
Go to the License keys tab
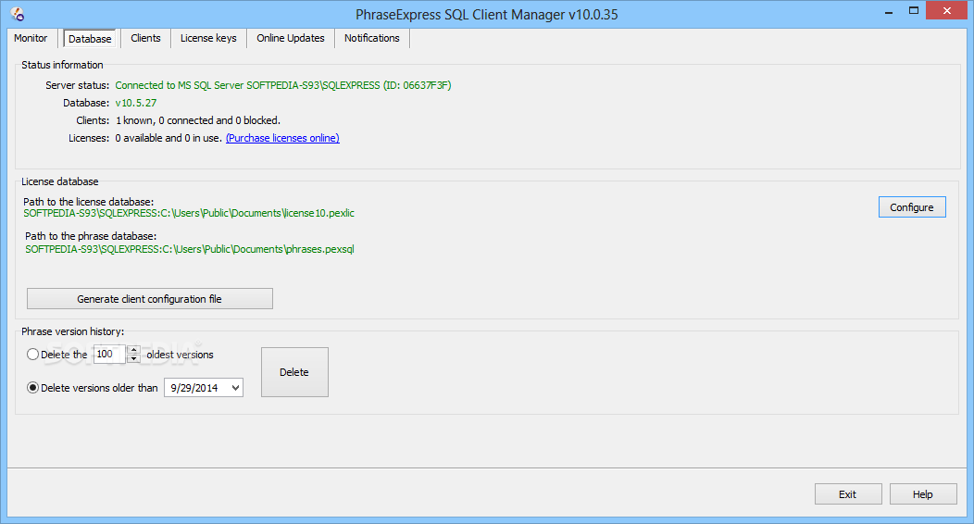pos(208,38)
